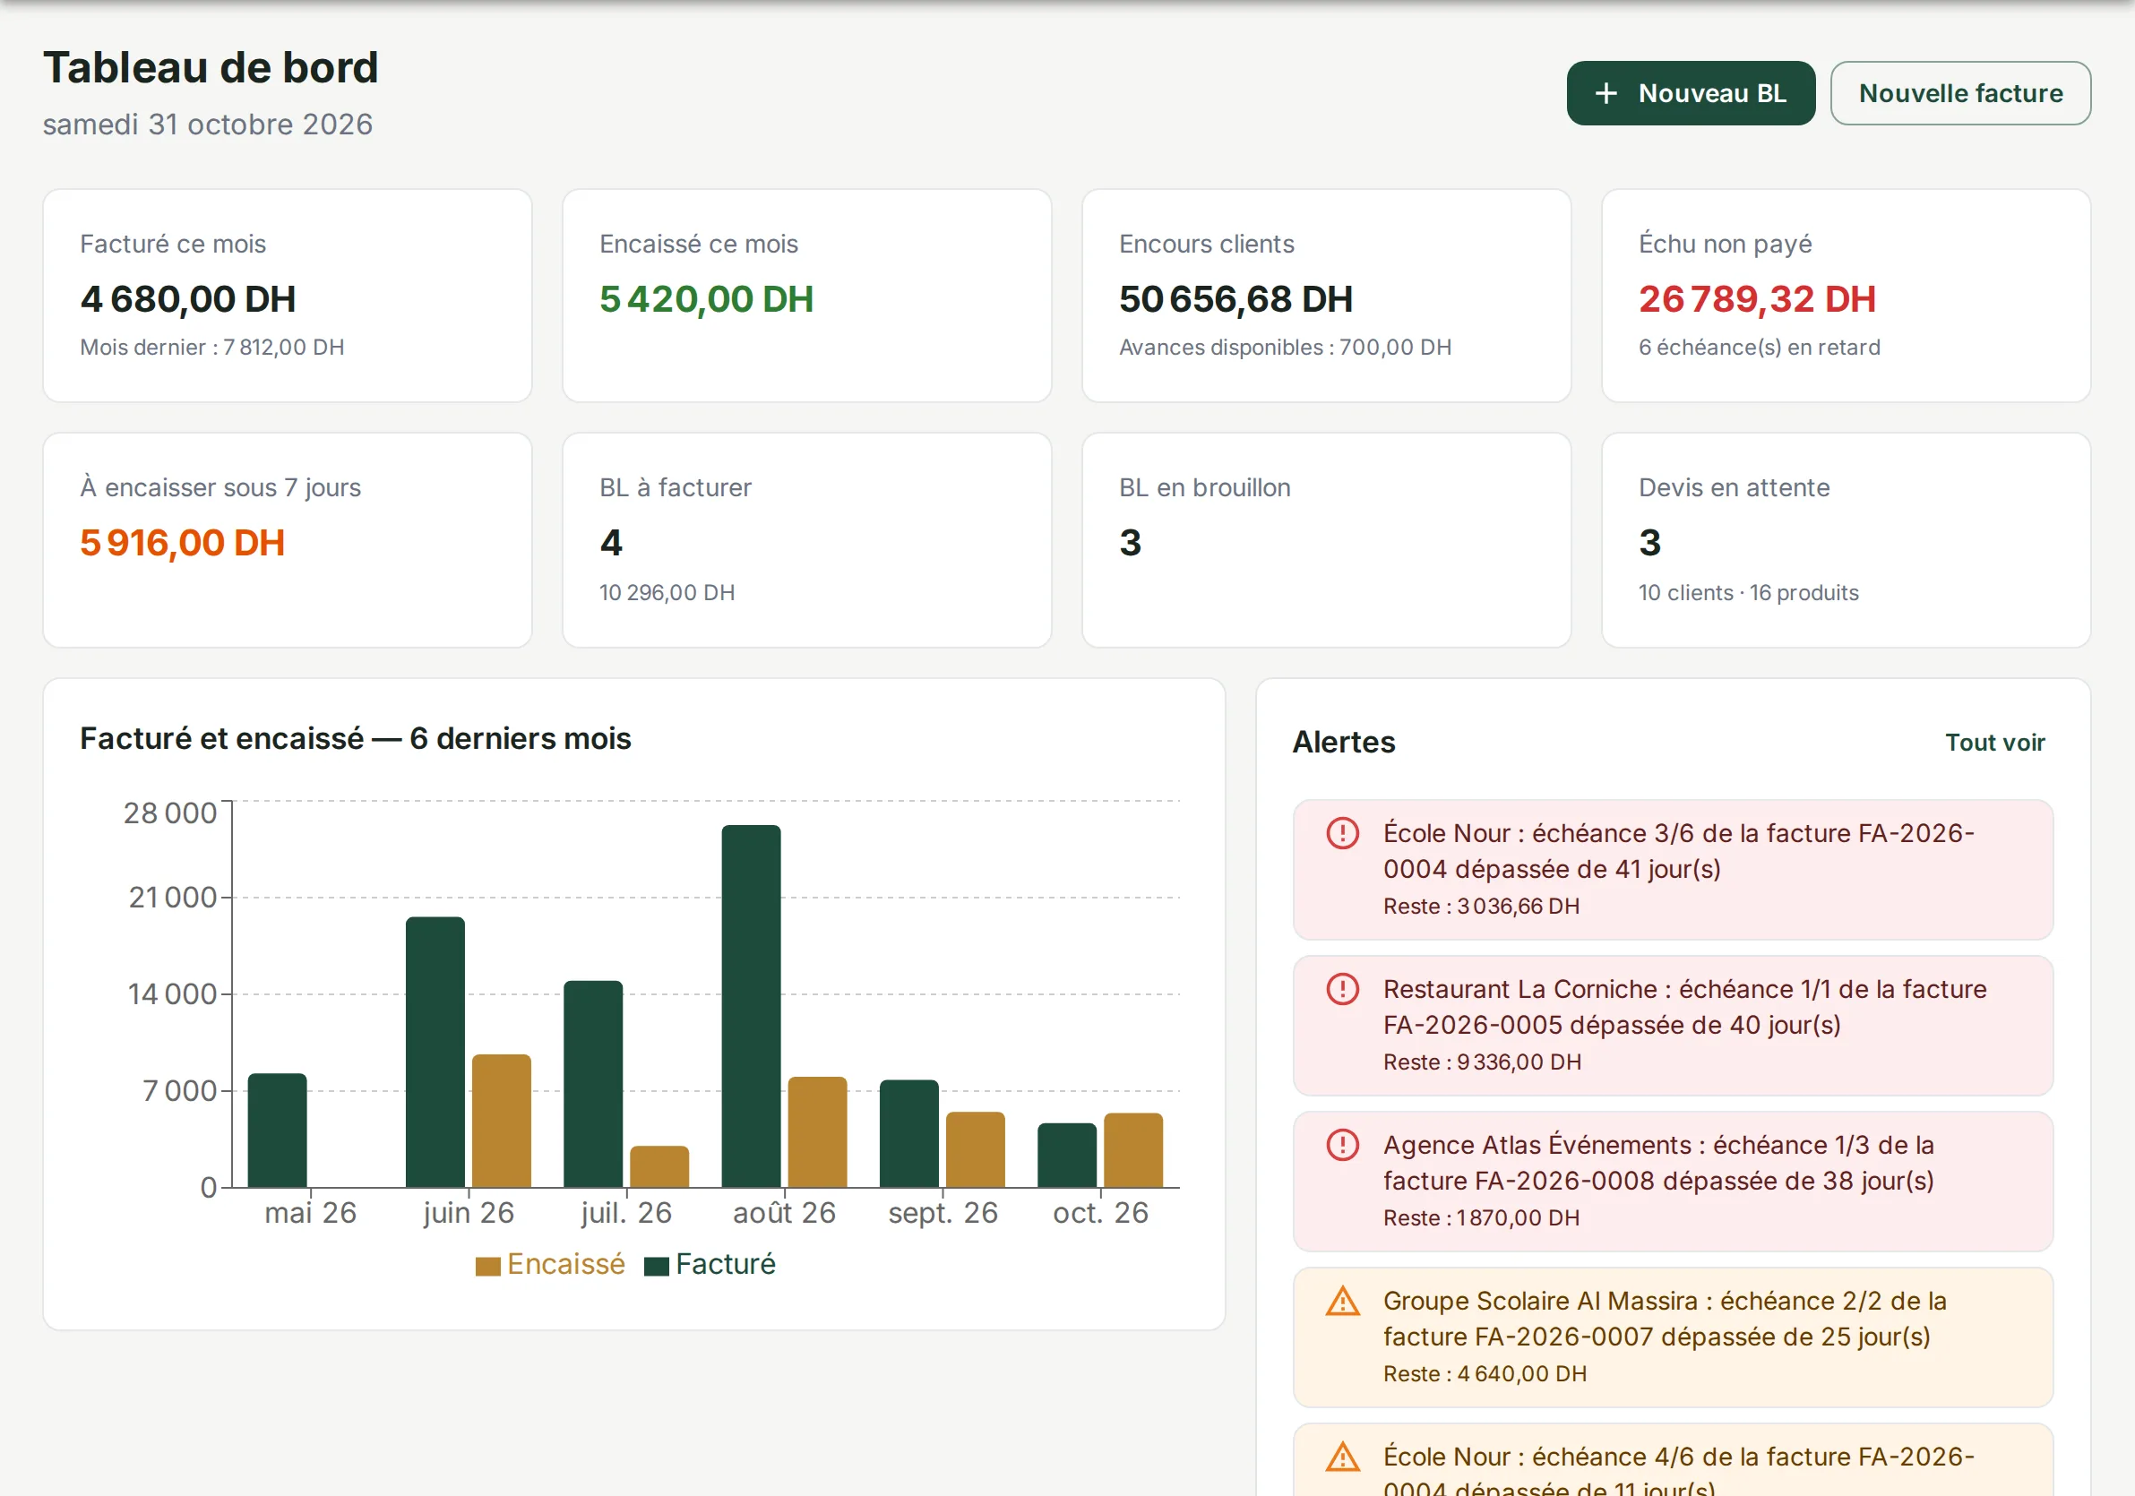Open the Tout voir alerts link
This screenshot has height=1496, width=2135.
click(x=1994, y=742)
